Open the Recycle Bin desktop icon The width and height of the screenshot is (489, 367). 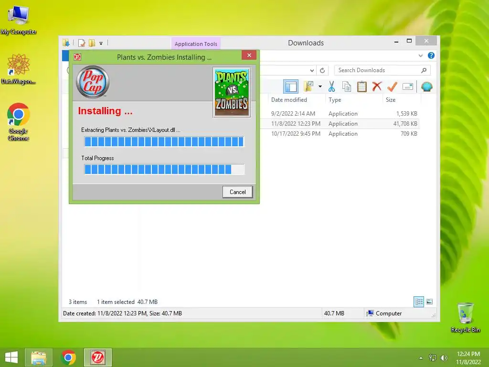coord(465,317)
